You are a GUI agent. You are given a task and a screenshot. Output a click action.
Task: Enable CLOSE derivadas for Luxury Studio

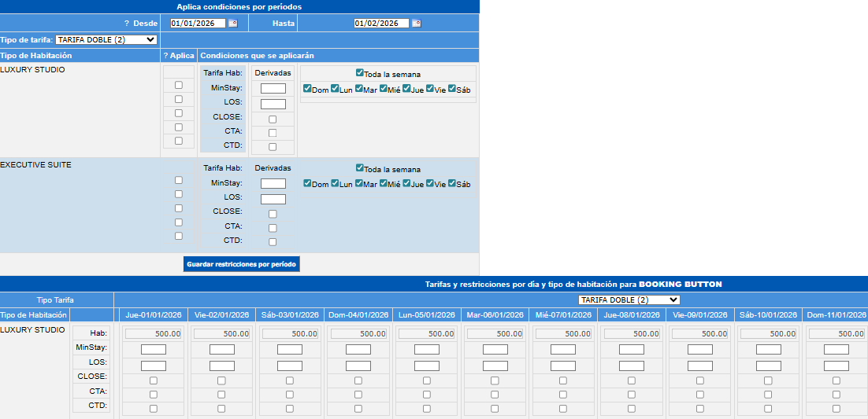tap(273, 119)
